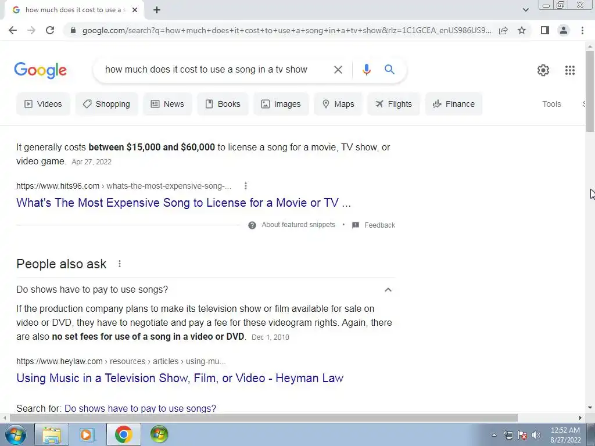Viewport: 595px width, 446px height.
Task: Open the tab search dropdown arrow
Action: point(525,10)
